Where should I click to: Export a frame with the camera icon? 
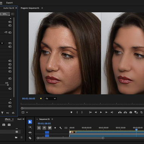tap(131, 112)
